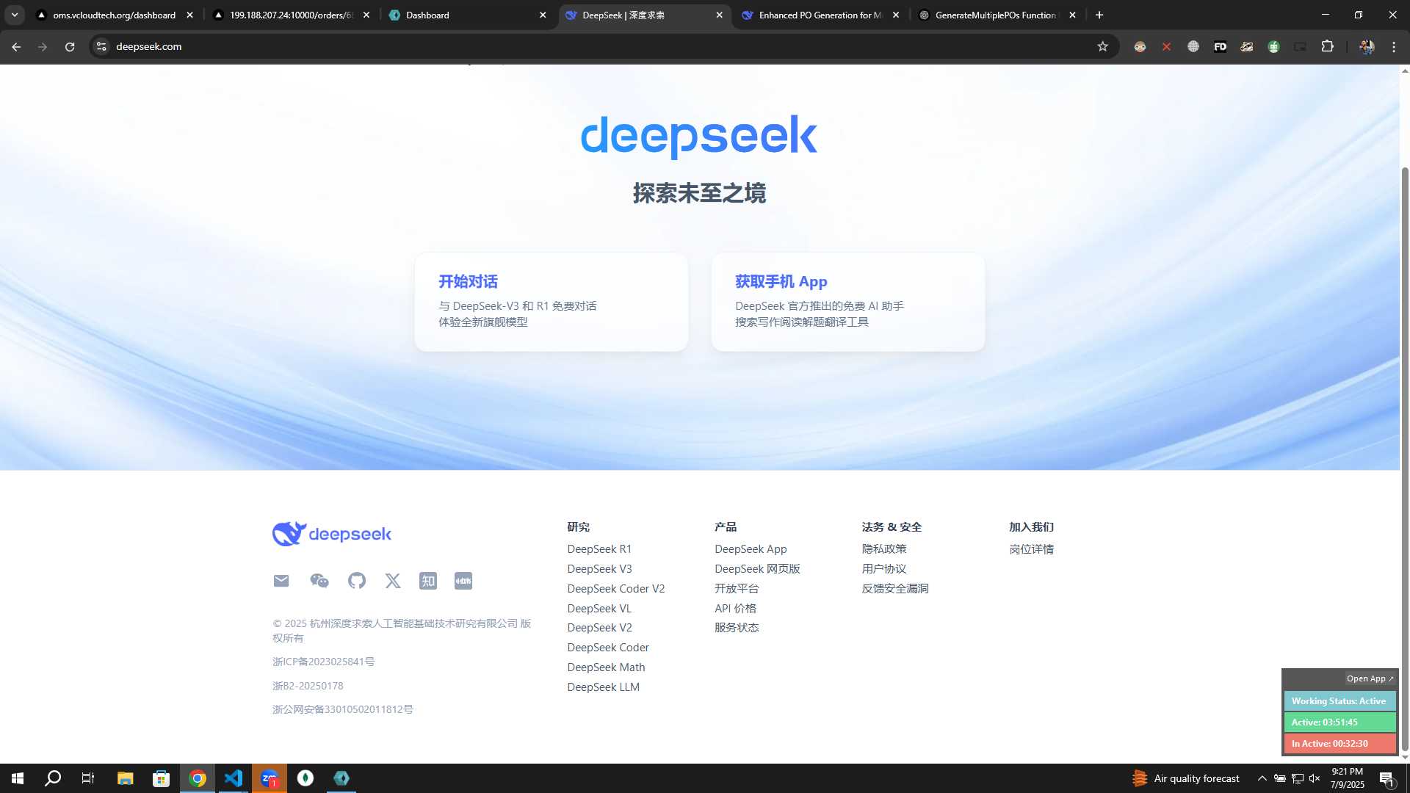This screenshot has width=1410, height=793.
Task: Open Chrome three-dot menu
Action: click(x=1394, y=46)
